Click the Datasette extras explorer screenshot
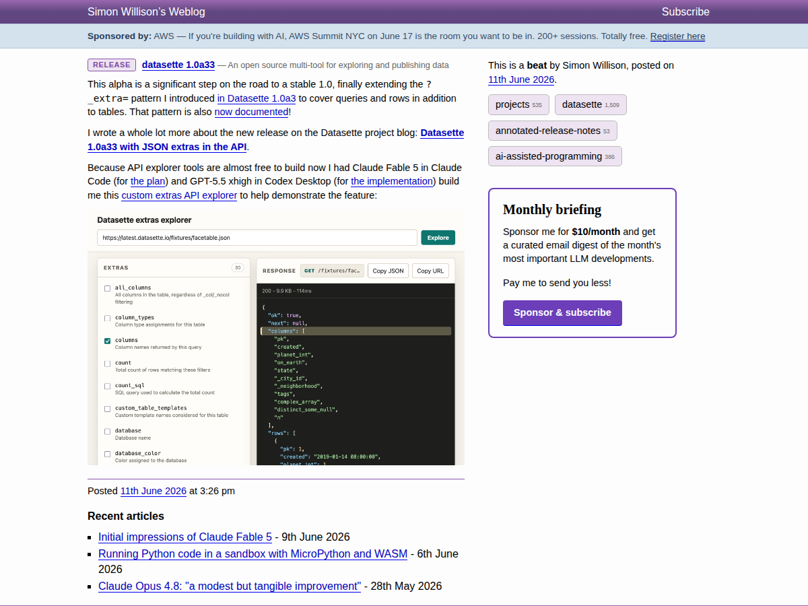The height and width of the screenshot is (606, 808). click(x=276, y=337)
